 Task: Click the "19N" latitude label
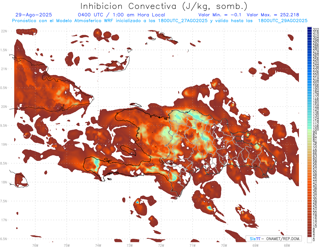pyautogui.click(x=4, y=145)
